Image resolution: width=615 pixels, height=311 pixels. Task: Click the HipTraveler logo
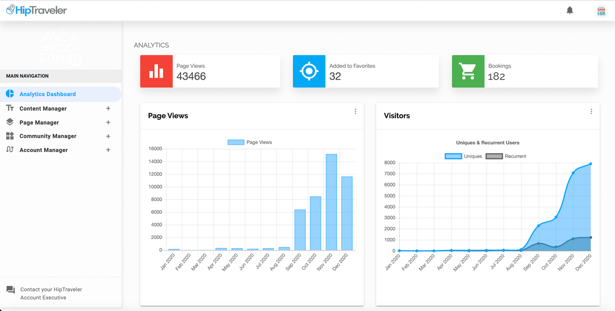point(36,10)
